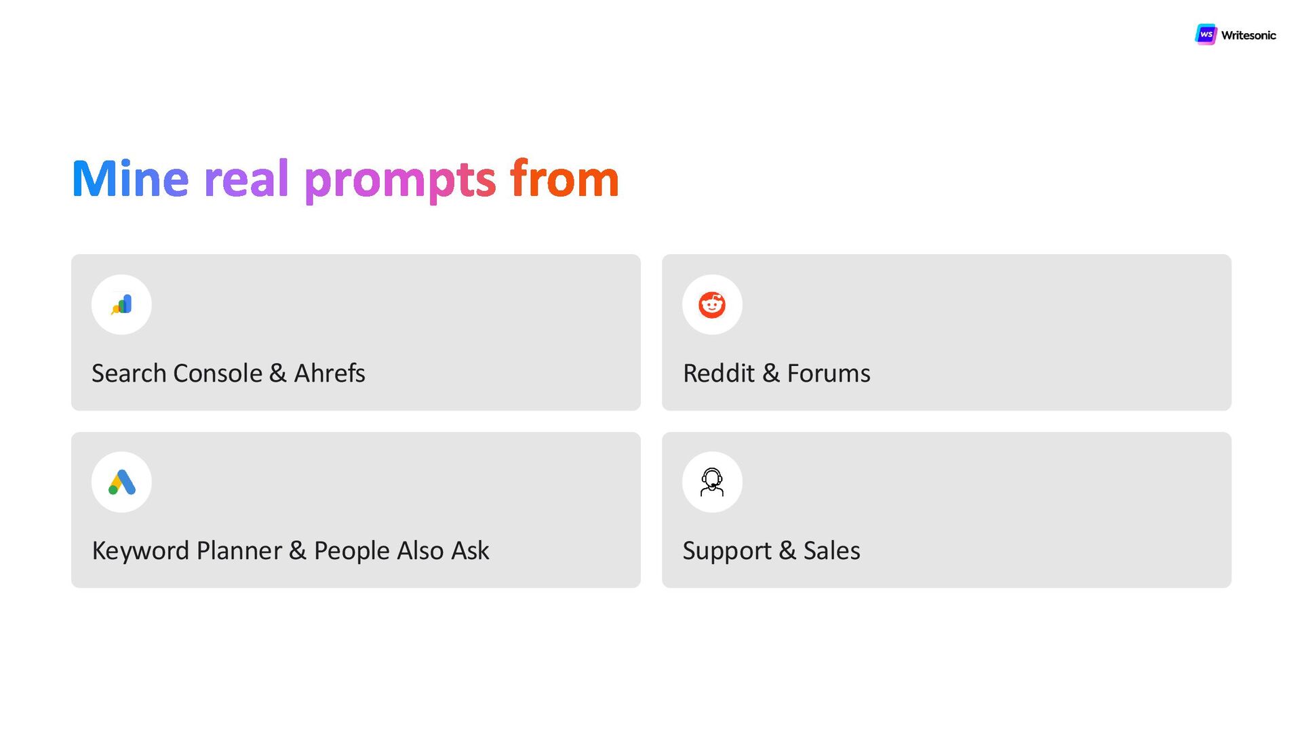Viewport: 1302px width, 732px height.
Task: Click the support headset agent icon
Action: pos(712,482)
